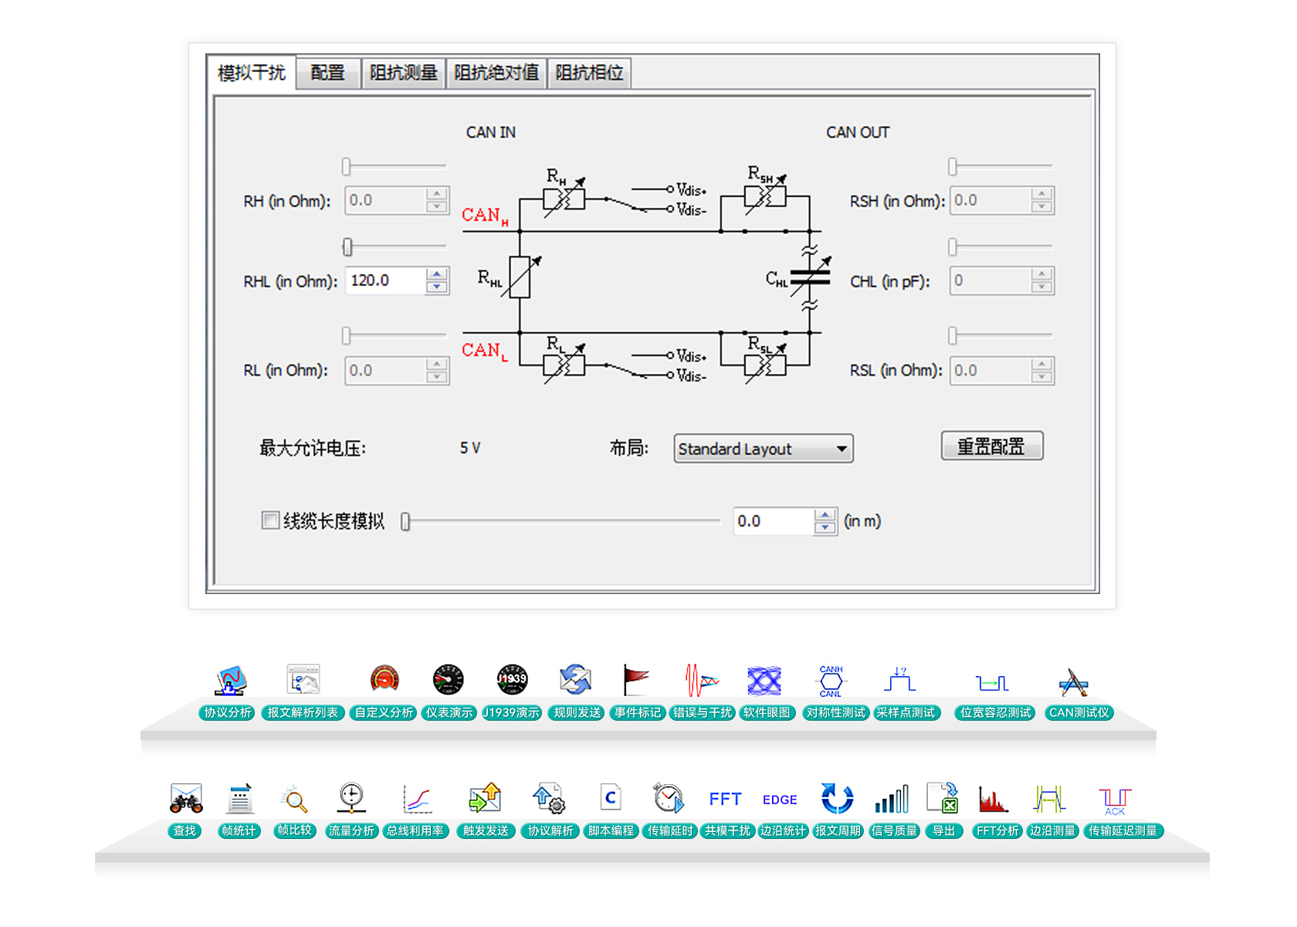Open the CAN测试仪 tool icon
This screenshot has height=927, width=1297.
coord(1073,682)
